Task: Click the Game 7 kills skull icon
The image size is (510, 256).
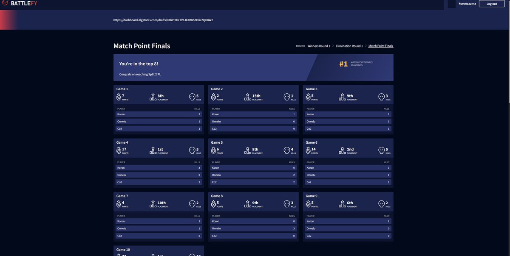Action: click(192, 204)
